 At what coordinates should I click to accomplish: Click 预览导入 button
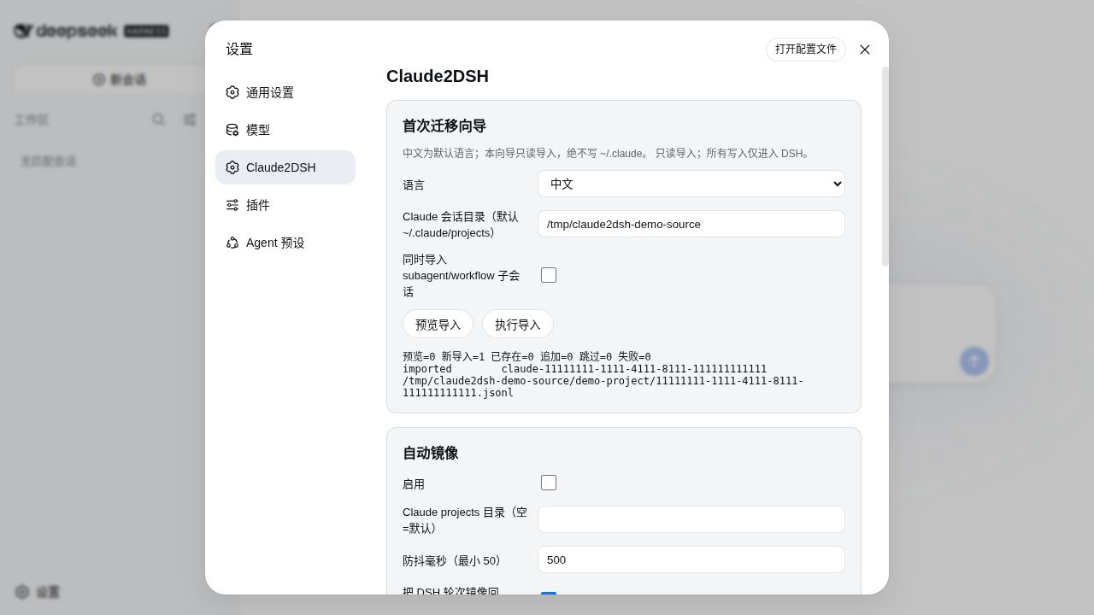click(438, 325)
